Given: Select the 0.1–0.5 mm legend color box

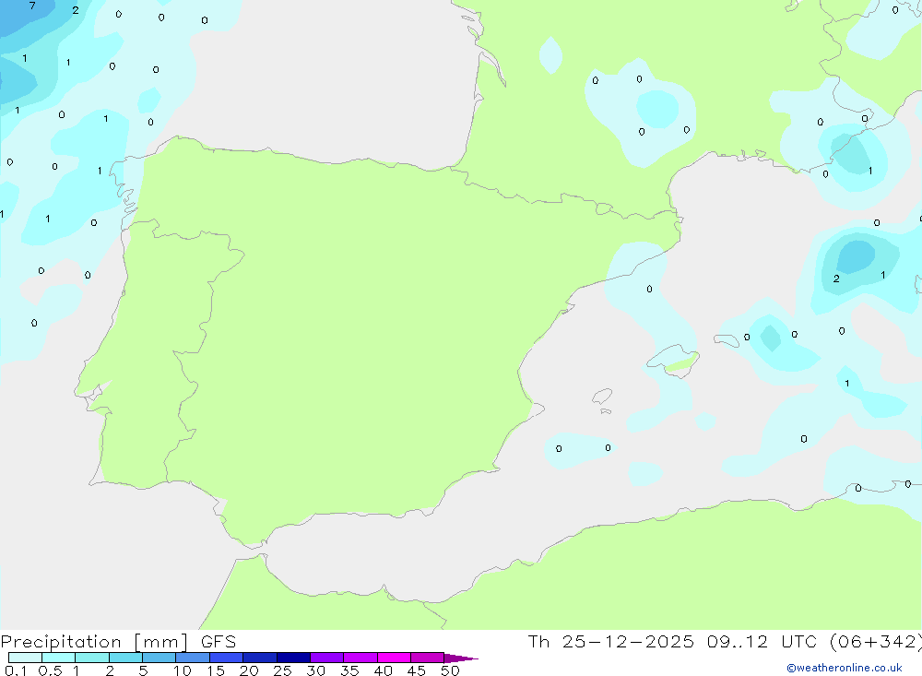Looking at the screenshot, I should click(x=25, y=658).
